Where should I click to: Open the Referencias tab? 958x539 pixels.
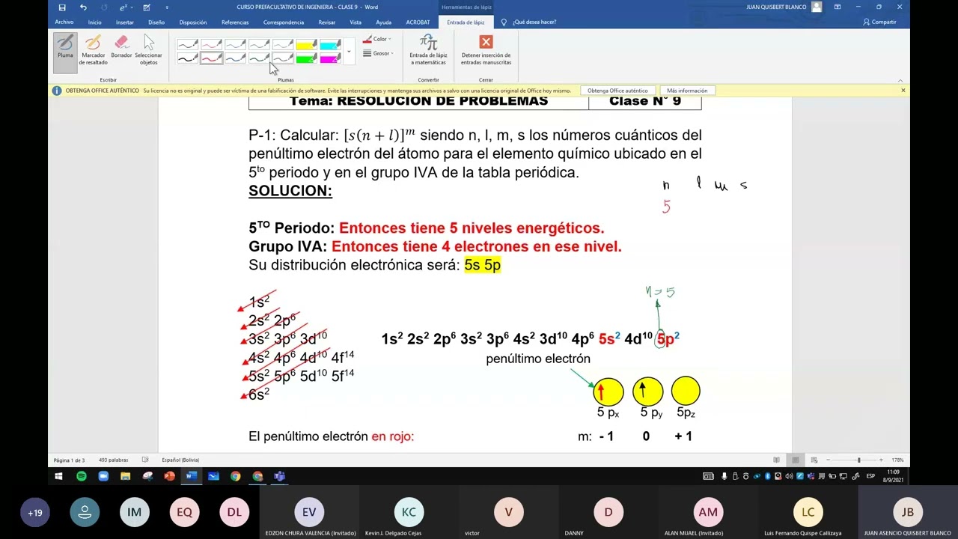tap(235, 22)
